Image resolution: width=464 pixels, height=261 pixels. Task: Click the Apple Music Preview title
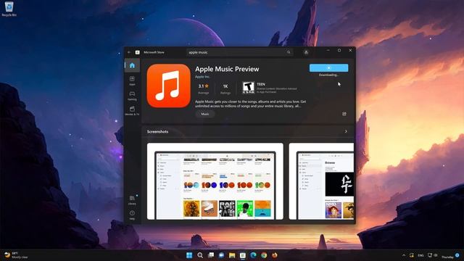pyautogui.click(x=227, y=69)
